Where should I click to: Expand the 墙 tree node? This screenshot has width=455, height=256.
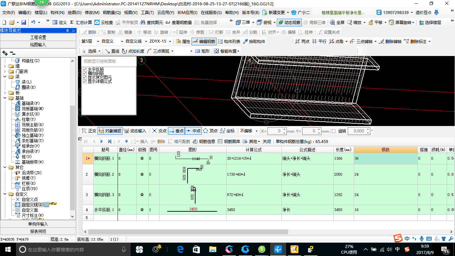[x=5, y=66]
